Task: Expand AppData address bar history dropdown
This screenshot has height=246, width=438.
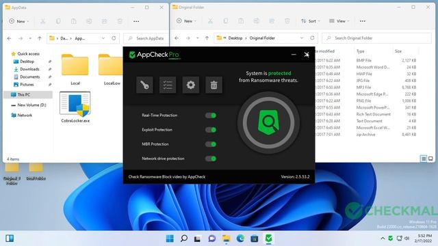Action: coord(103,38)
